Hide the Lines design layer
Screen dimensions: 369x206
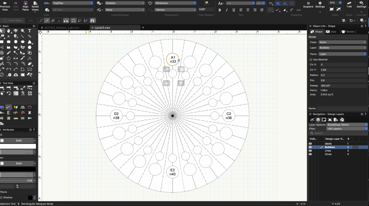point(310,150)
